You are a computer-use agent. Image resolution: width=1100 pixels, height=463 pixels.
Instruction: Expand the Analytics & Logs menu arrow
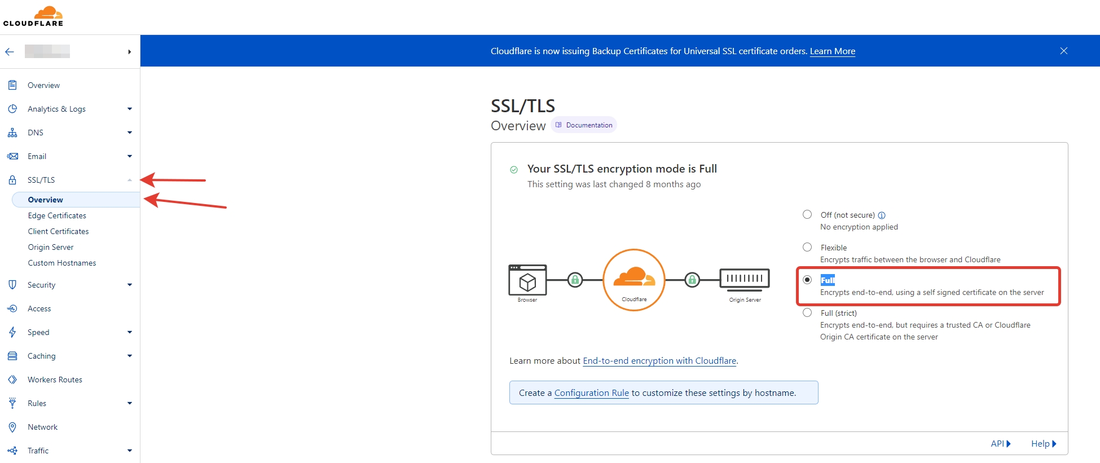[x=130, y=109]
